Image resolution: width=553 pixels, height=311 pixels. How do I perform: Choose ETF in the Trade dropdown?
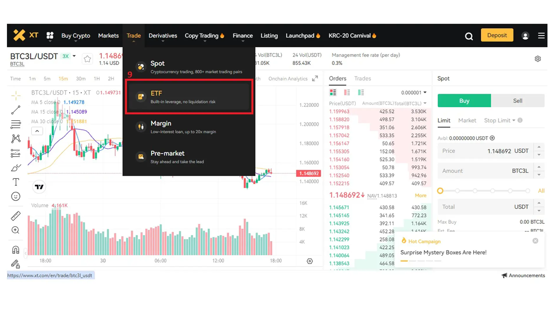(189, 97)
